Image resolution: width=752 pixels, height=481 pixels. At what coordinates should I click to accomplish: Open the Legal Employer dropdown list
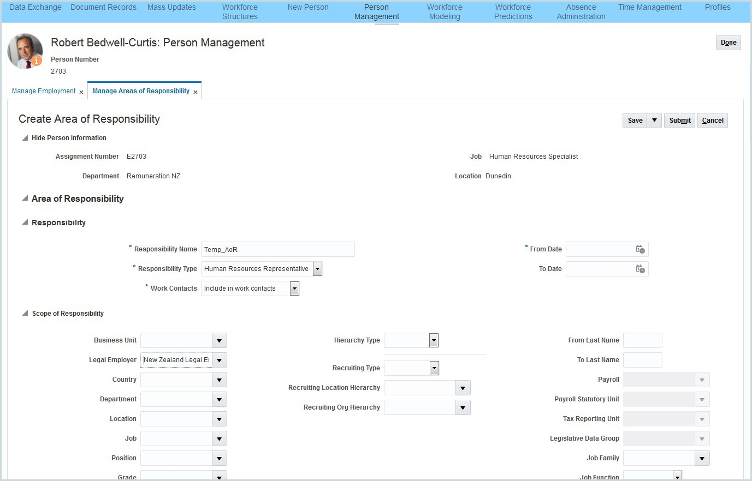pos(219,360)
